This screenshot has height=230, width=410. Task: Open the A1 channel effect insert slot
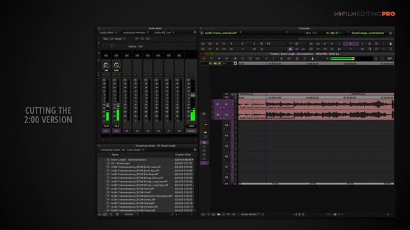point(106,56)
